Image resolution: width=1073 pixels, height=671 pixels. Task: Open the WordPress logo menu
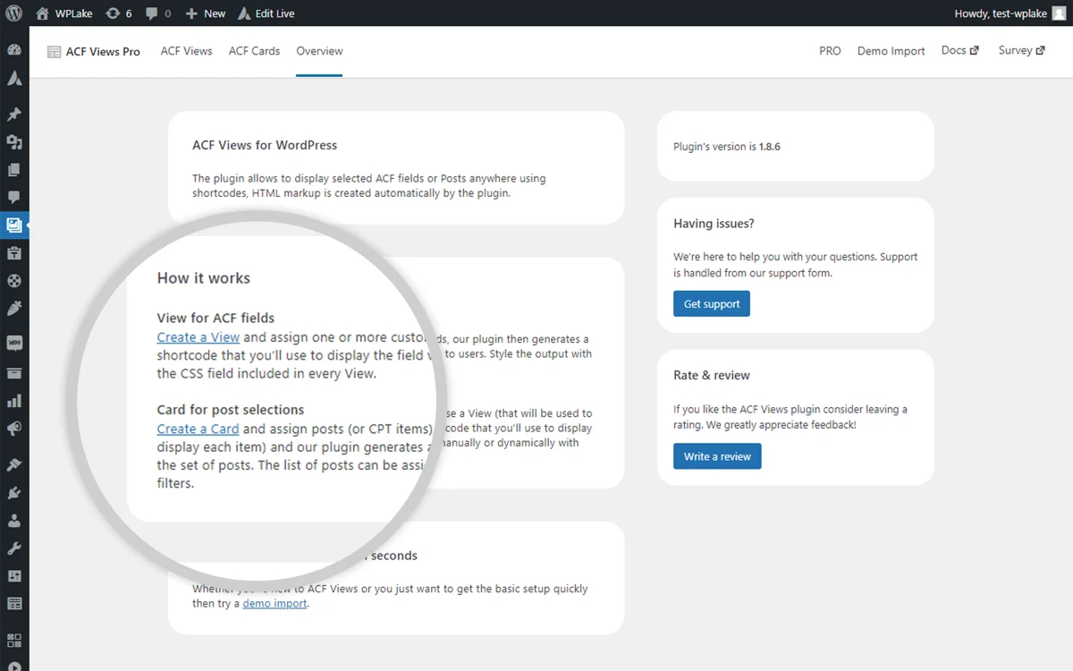tap(14, 13)
